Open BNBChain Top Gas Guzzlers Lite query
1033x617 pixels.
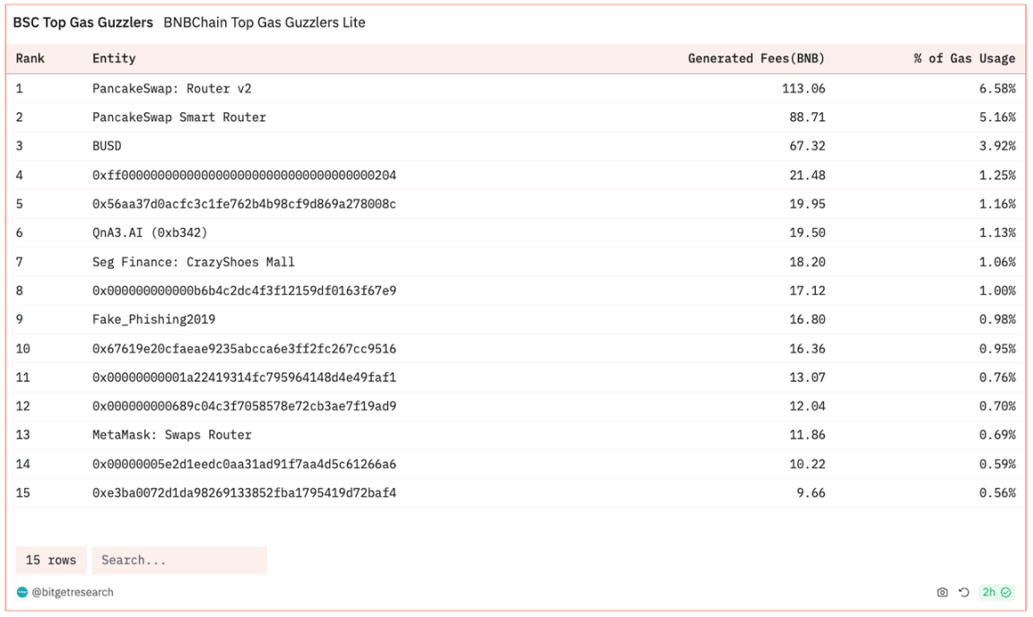(265, 22)
